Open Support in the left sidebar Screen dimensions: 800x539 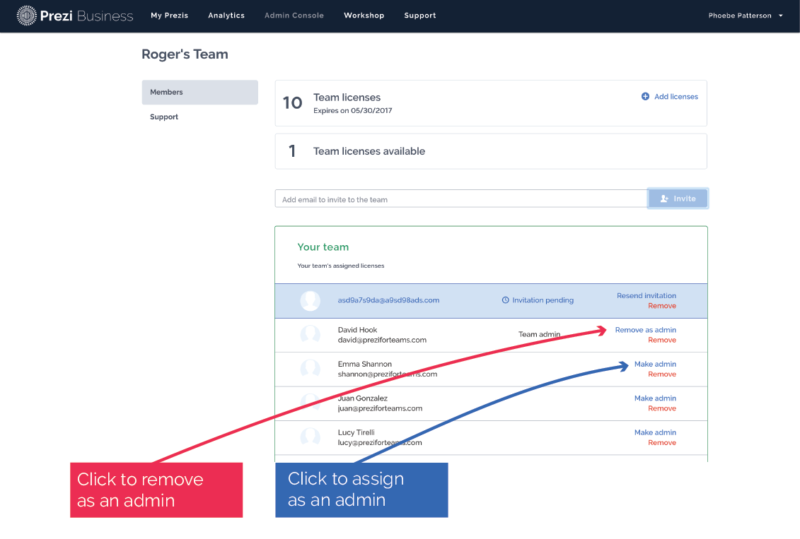pyautogui.click(x=164, y=117)
